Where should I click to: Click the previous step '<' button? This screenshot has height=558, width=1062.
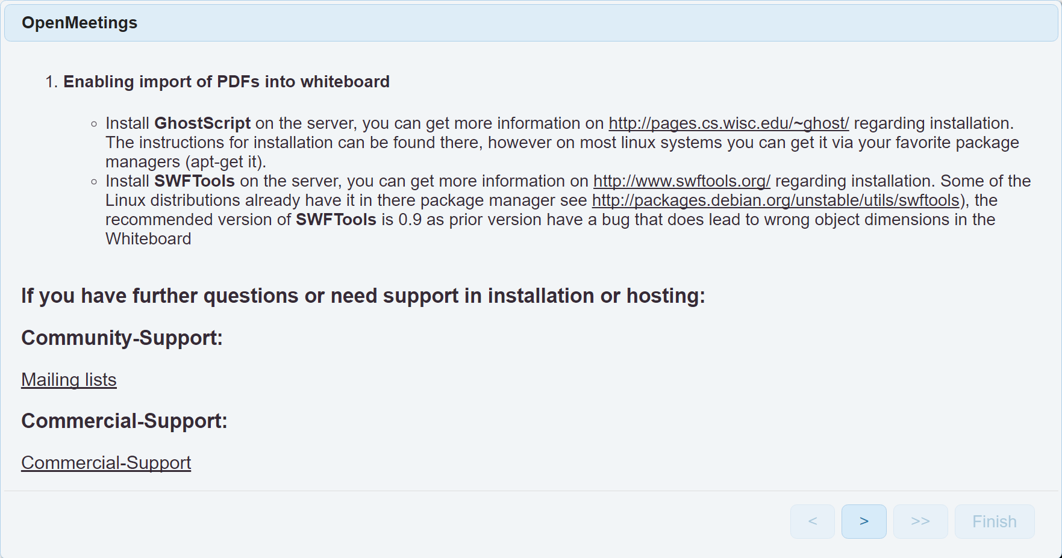click(x=812, y=521)
